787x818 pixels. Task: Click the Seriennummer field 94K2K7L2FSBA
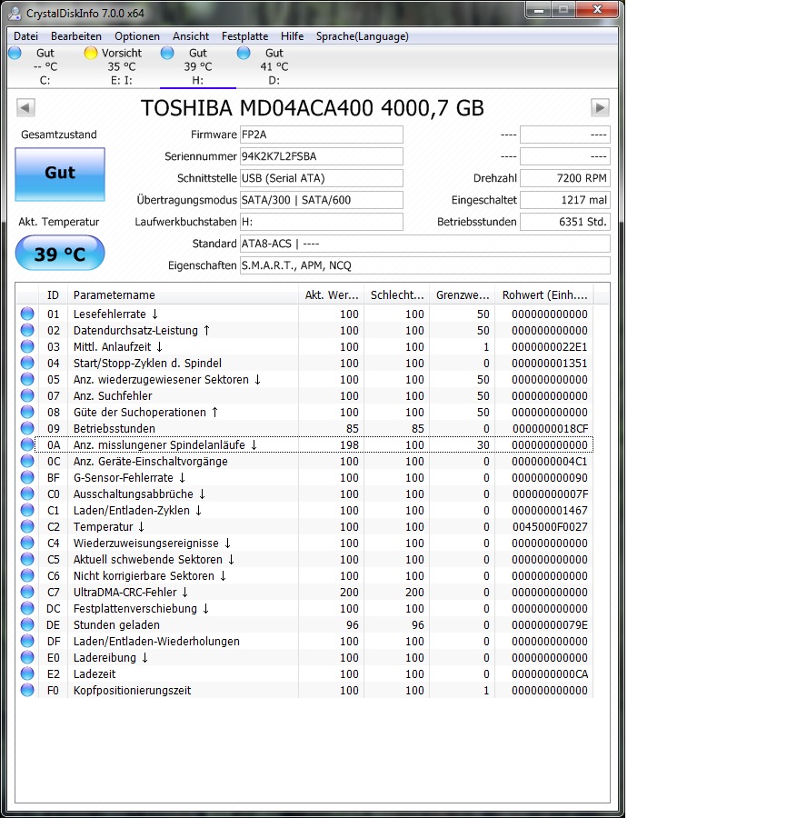tap(322, 156)
